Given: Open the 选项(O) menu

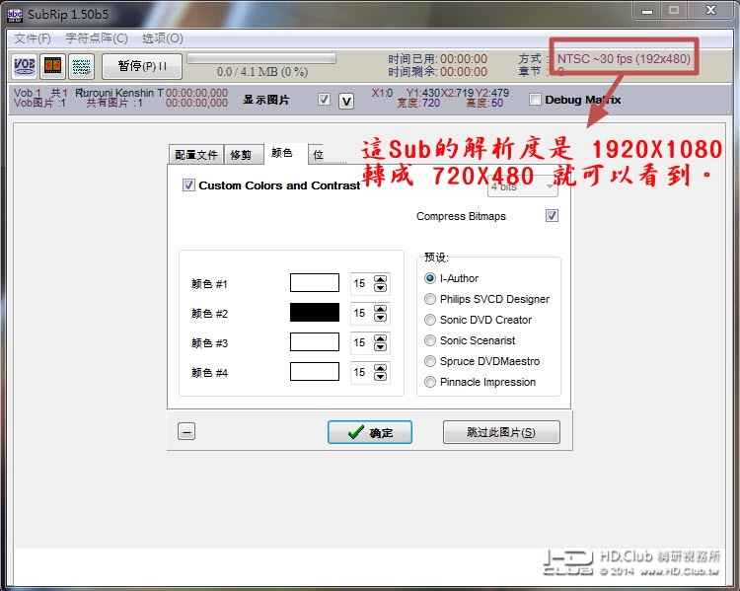Looking at the screenshot, I should coord(163,38).
